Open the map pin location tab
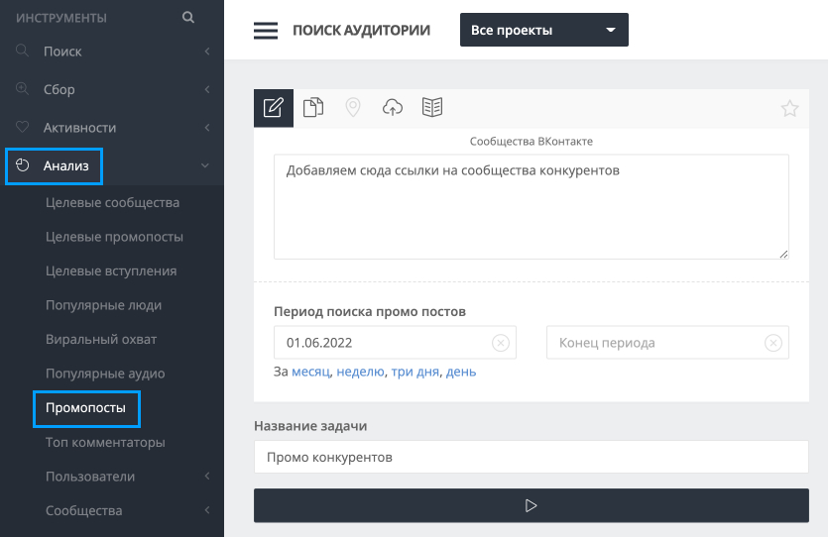828x537 pixels. [x=353, y=108]
